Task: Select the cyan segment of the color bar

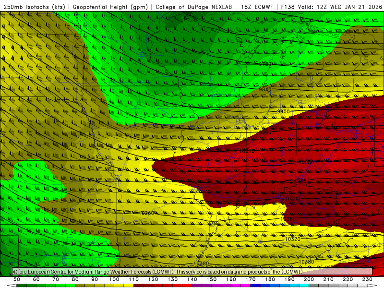Action: (304, 286)
